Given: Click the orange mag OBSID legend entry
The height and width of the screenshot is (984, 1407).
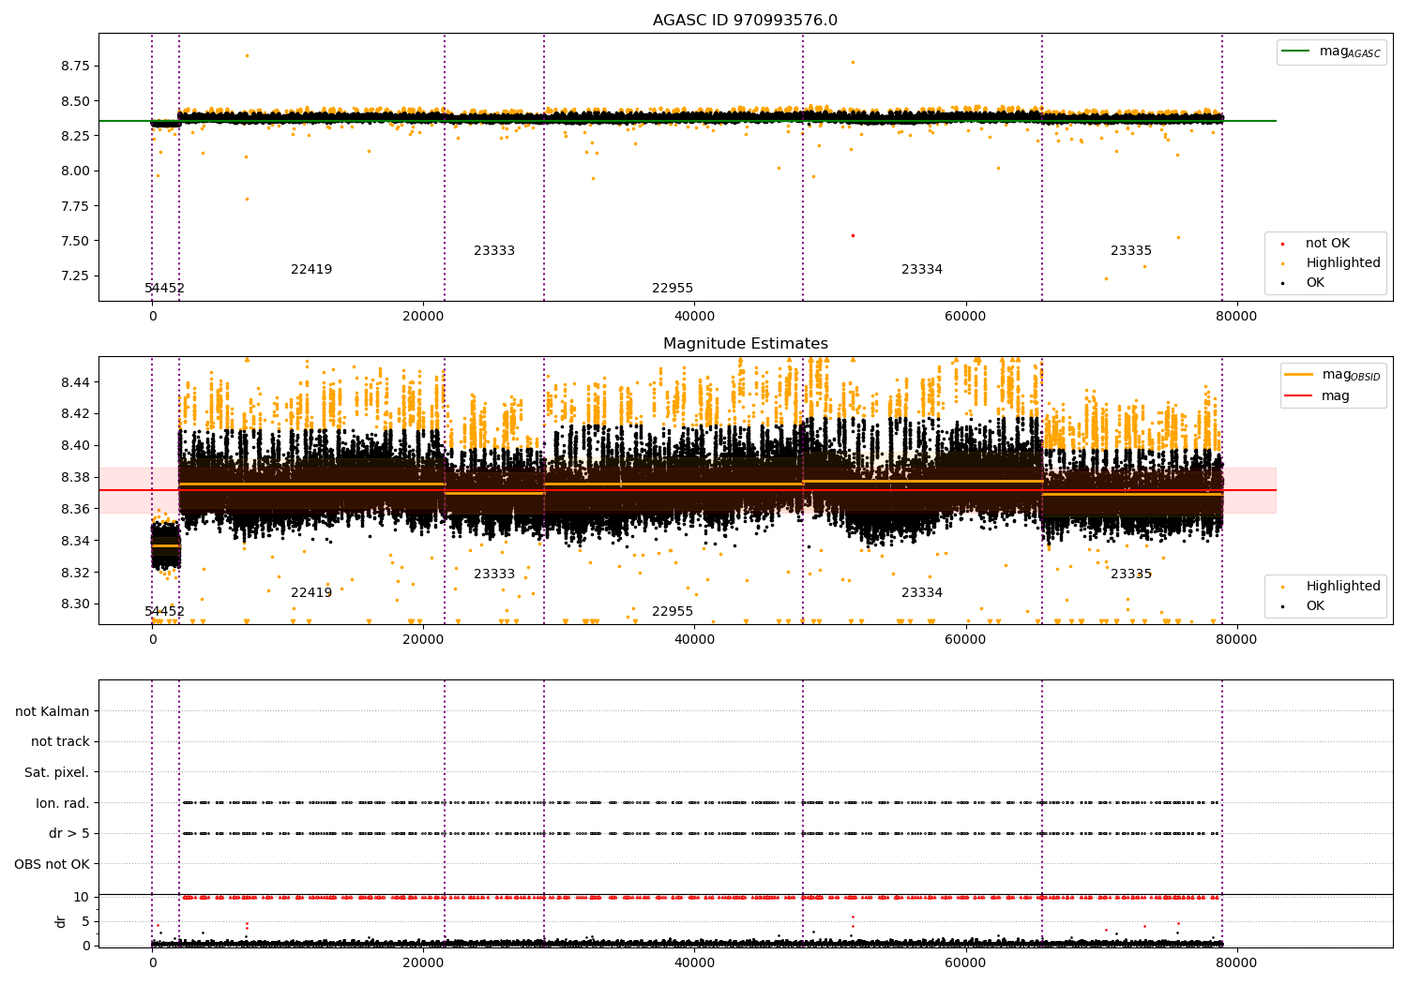Looking at the screenshot, I should pos(1299,375).
